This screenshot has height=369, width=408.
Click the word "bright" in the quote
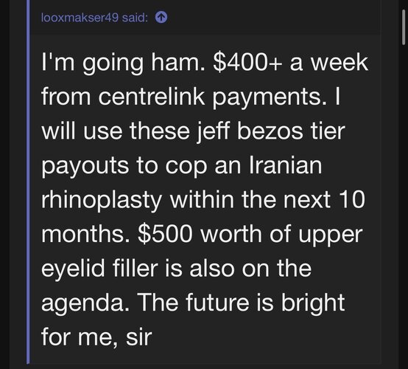coord(313,303)
